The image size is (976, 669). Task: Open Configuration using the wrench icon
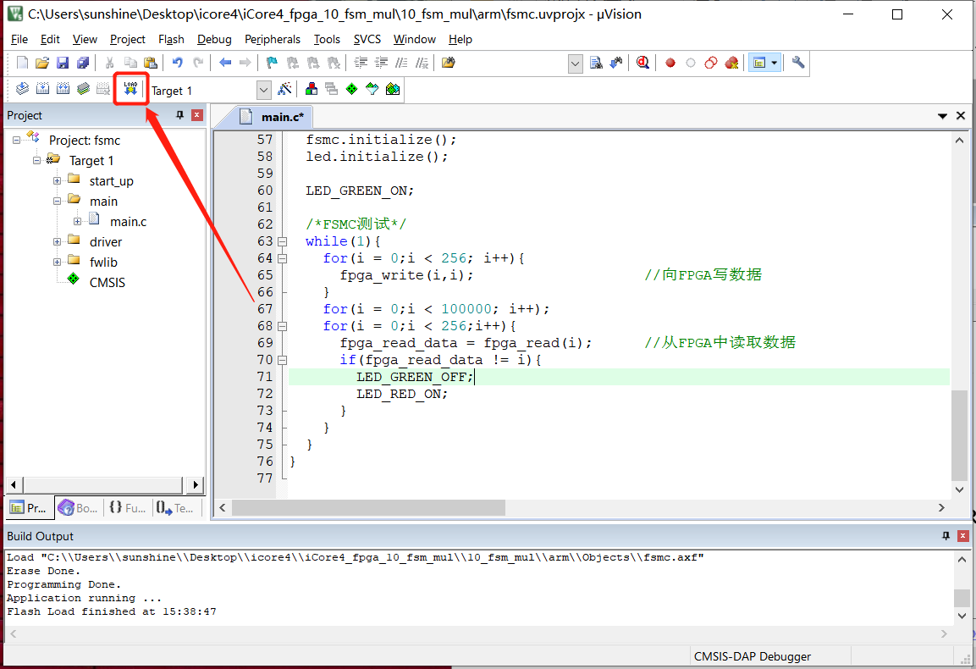point(798,63)
